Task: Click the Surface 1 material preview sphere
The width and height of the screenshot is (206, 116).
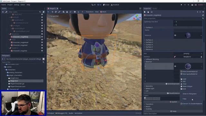Action: [x=188, y=35]
